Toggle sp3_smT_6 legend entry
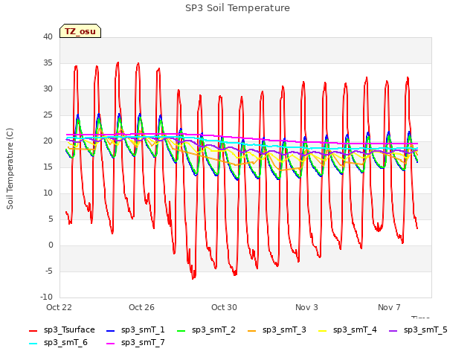 tap(58, 343)
